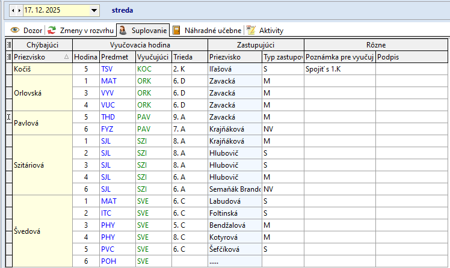This screenshot has width=450, height=268.
Task: Click the band chooser icon in top-left grid corner
Action: point(8,44)
